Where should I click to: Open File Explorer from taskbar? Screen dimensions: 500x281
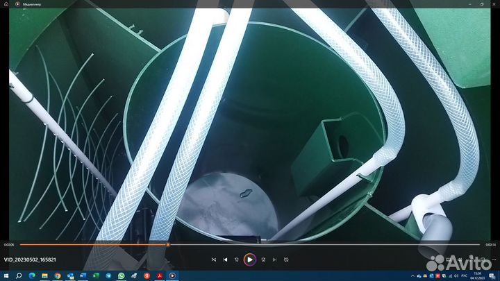click(x=44, y=275)
